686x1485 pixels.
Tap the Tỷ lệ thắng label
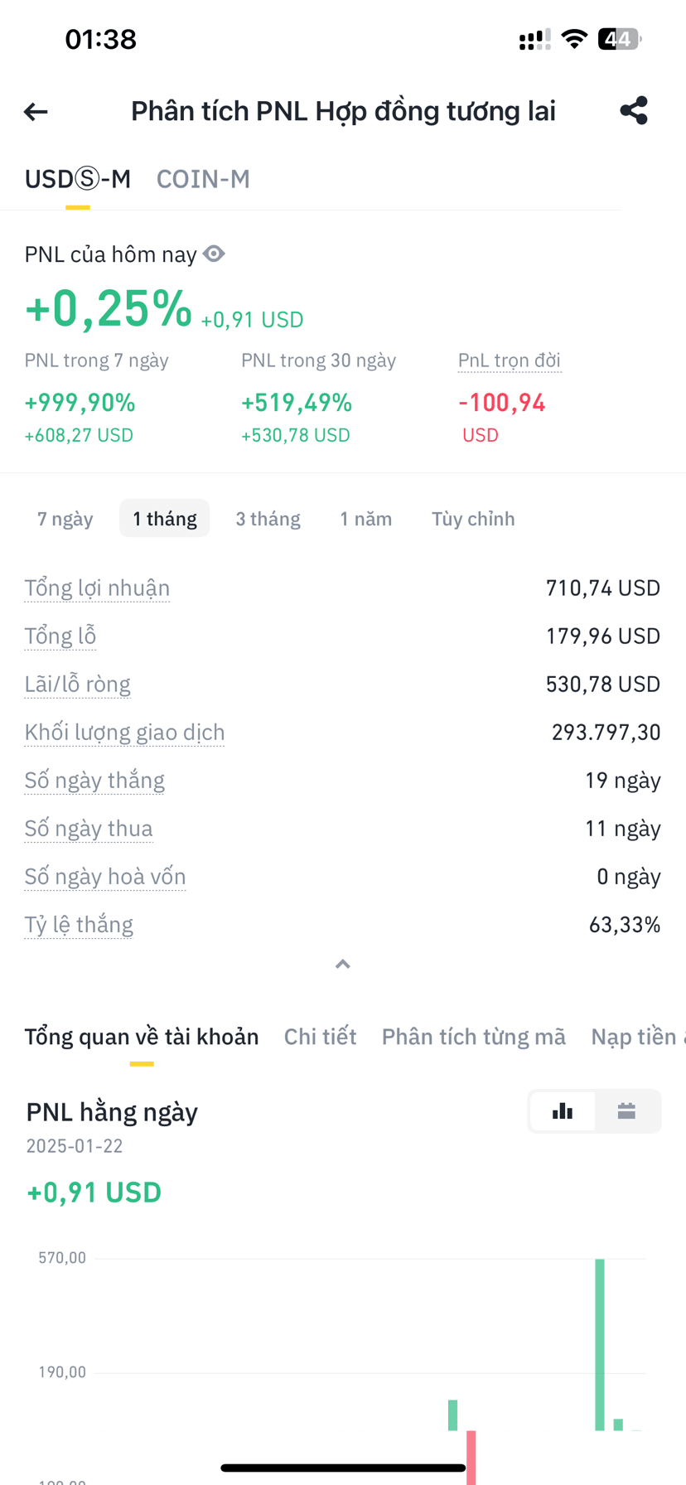(x=79, y=924)
